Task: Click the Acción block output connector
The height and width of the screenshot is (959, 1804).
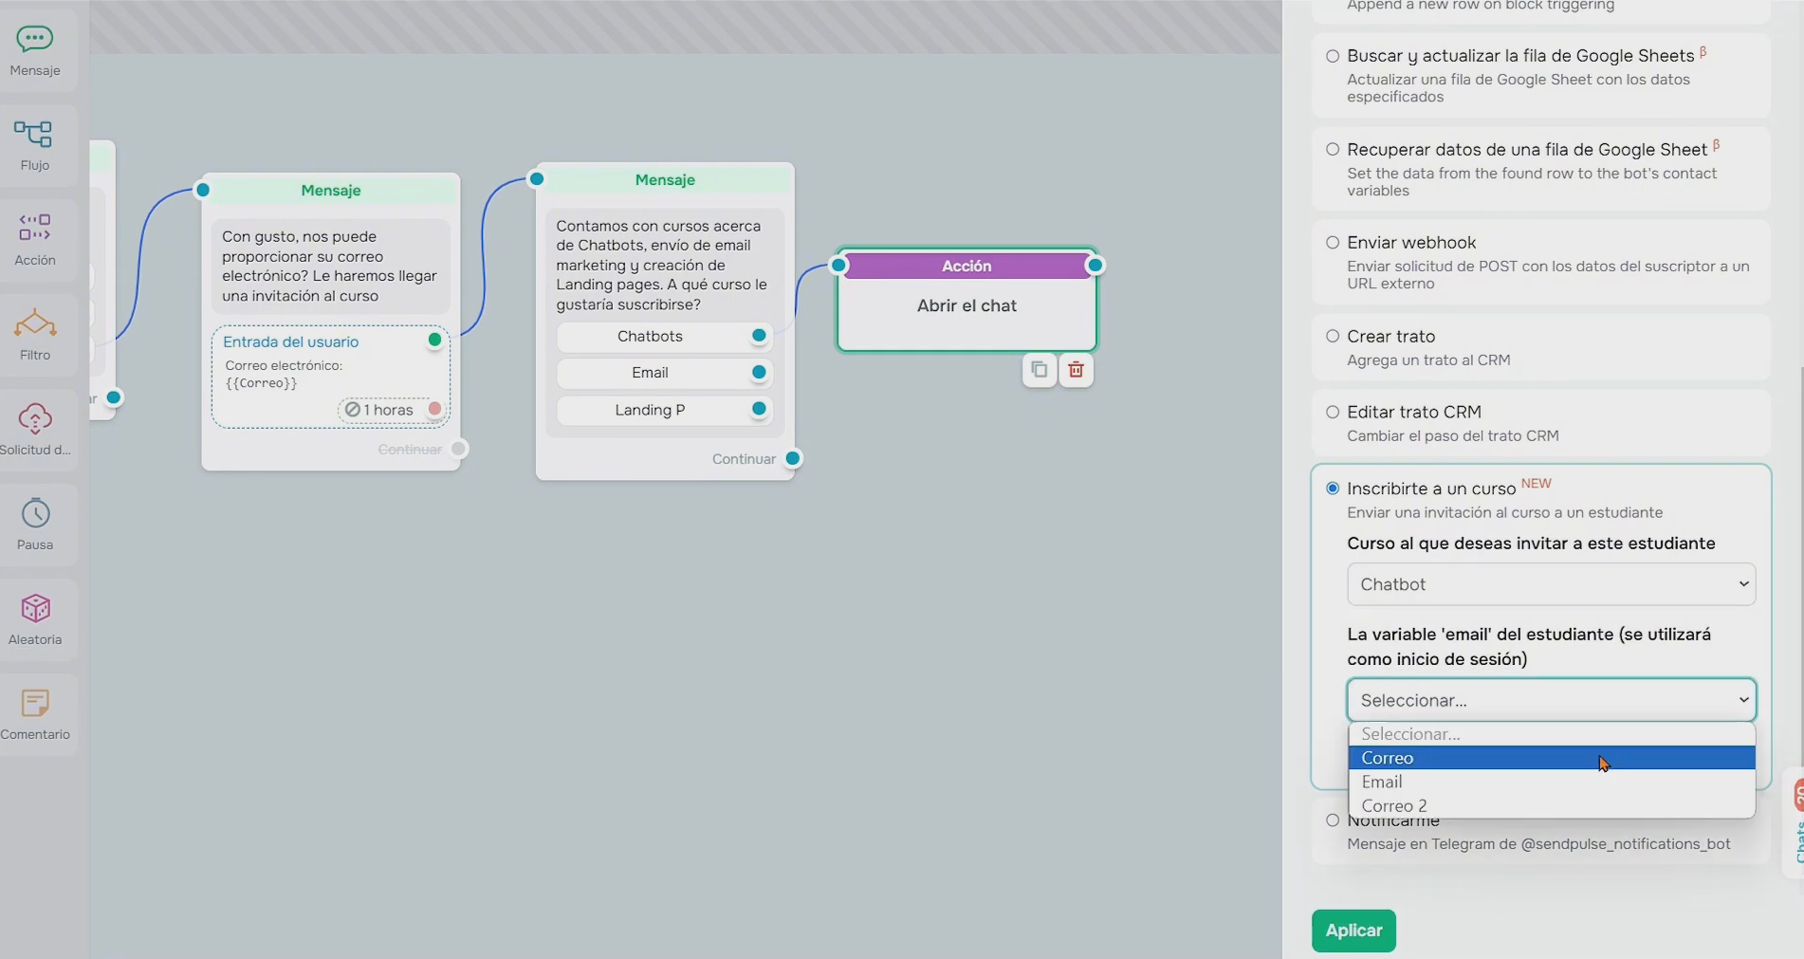Action: [1095, 266]
